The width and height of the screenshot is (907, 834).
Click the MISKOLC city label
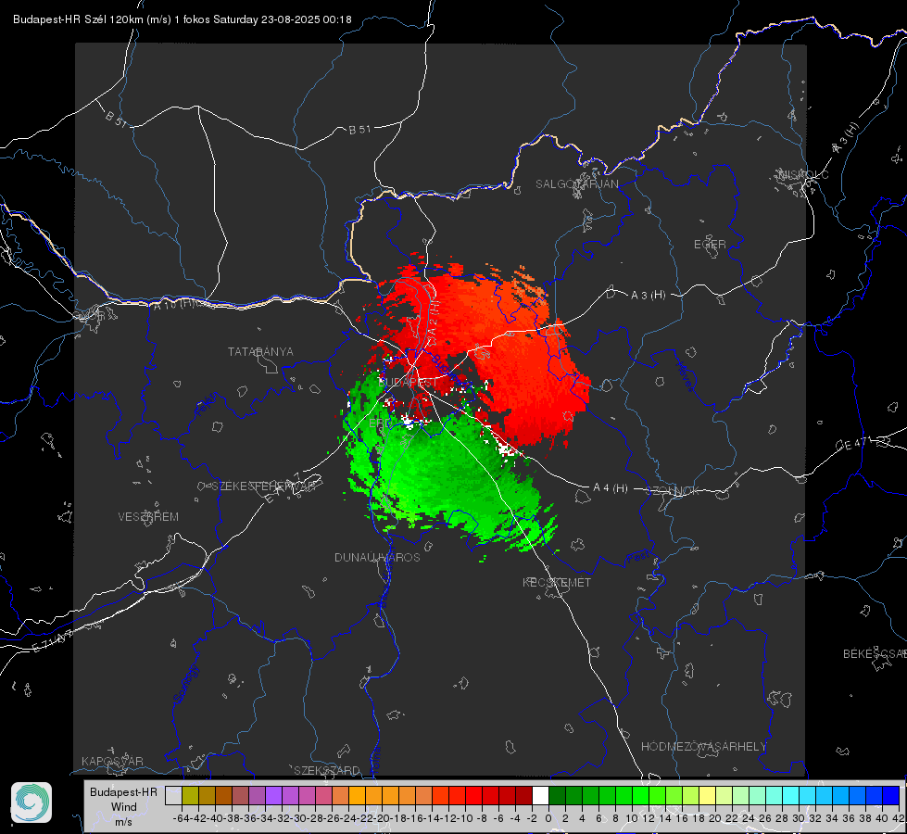[803, 175]
